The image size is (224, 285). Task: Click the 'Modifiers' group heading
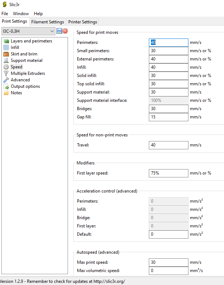pos(86,163)
